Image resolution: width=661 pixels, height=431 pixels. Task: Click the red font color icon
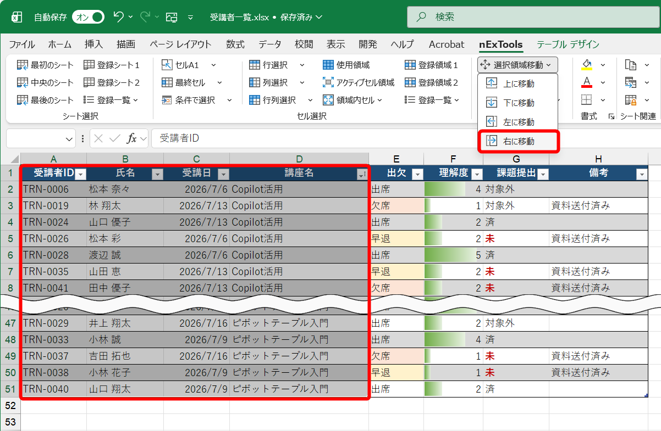point(587,82)
